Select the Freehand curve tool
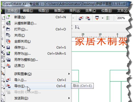The width and height of the screenshot is (136, 102). [2, 66]
